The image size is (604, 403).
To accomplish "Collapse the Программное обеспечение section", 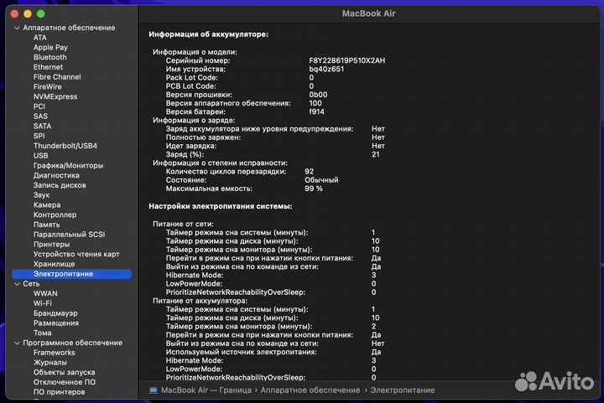I will point(17,343).
